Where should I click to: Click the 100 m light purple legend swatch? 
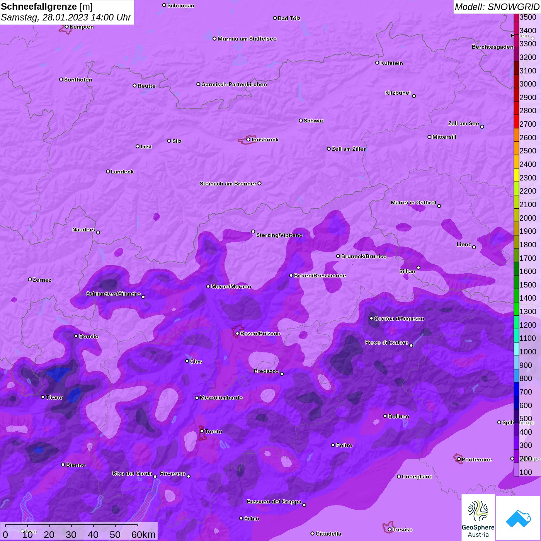[516, 470]
